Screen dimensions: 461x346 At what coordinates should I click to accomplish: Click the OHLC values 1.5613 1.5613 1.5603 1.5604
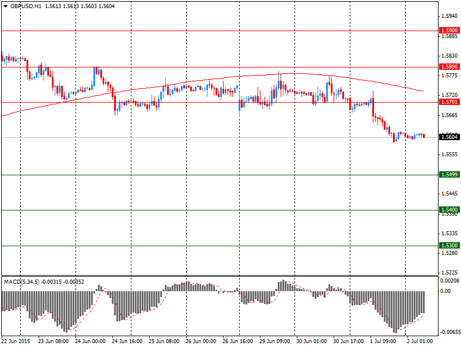(80, 6)
